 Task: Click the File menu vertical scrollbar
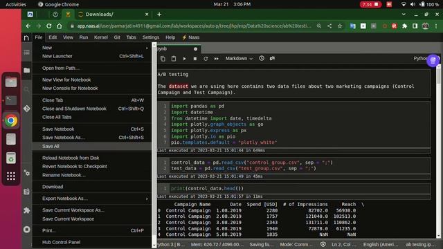(x=154, y=145)
